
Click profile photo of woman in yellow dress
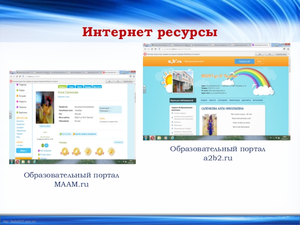pos(45,107)
